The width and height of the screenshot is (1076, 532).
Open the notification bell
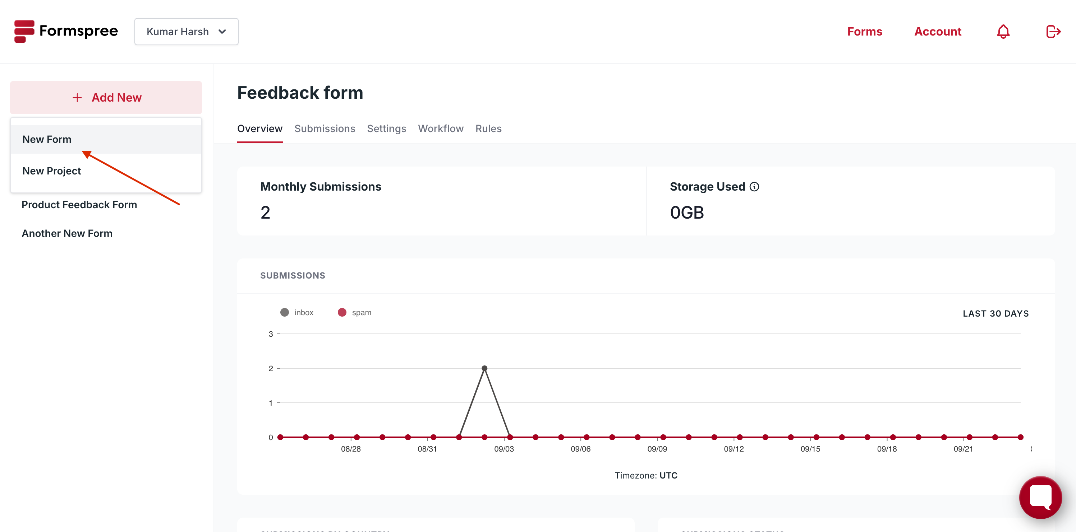pos(1003,31)
